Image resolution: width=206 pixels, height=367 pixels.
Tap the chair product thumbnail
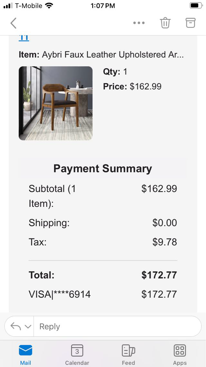55,103
